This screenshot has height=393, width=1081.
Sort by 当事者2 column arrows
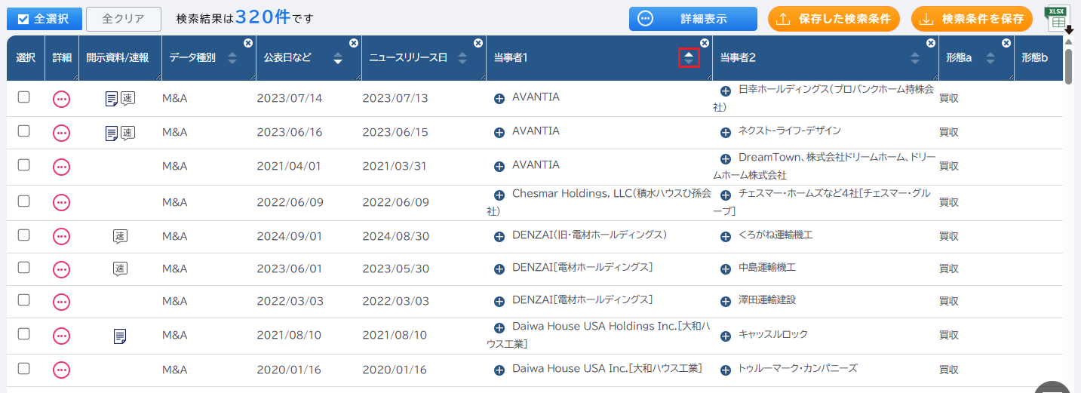(x=915, y=58)
